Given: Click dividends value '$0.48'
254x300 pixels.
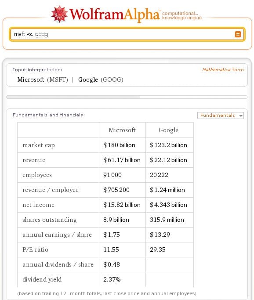Looking at the screenshot, I should point(112,264).
